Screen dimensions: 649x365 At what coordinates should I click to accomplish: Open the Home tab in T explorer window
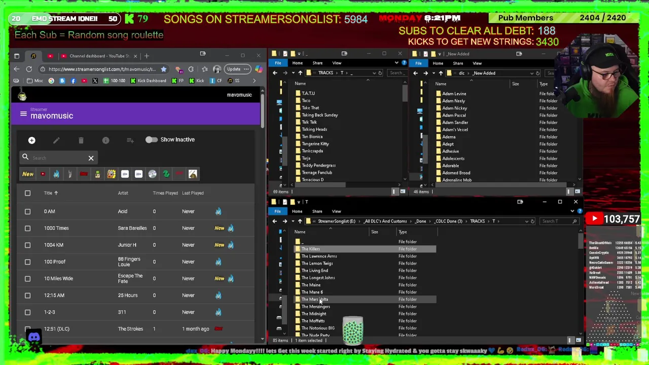297,211
